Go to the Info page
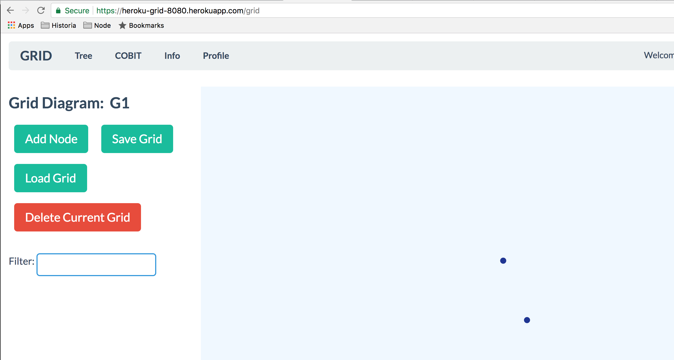 pos(172,56)
